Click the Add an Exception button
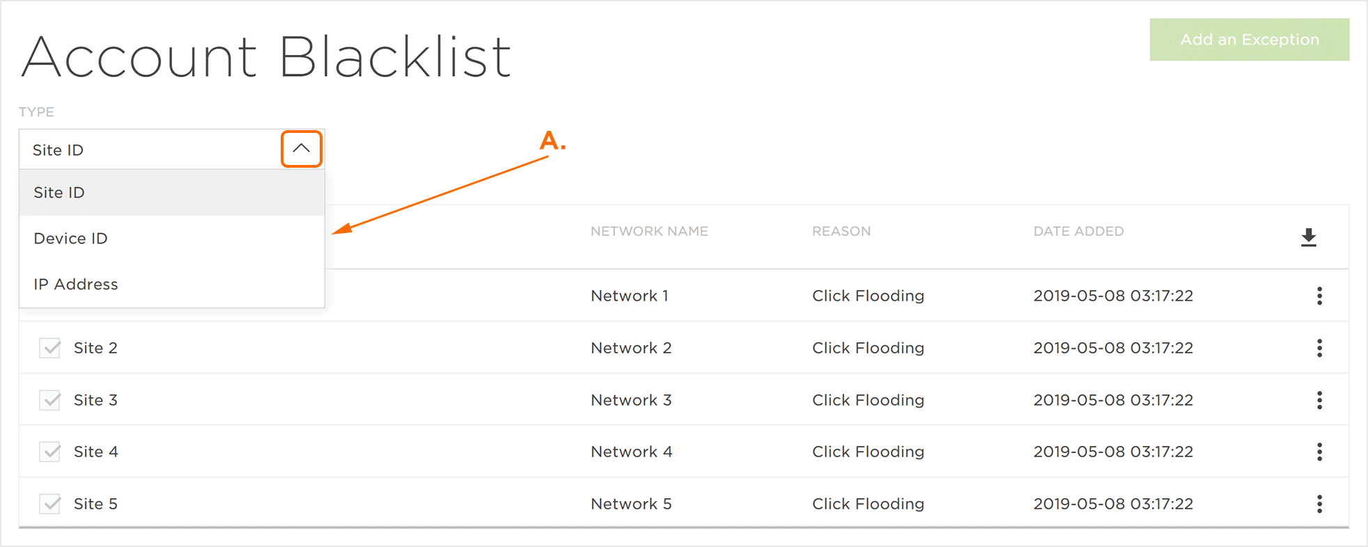1368x547 pixels. (1249, 40)
